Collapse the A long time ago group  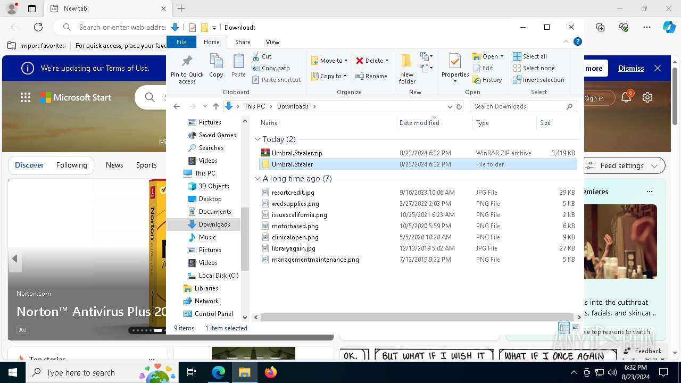pyautogui.click(x=258, y=179)
